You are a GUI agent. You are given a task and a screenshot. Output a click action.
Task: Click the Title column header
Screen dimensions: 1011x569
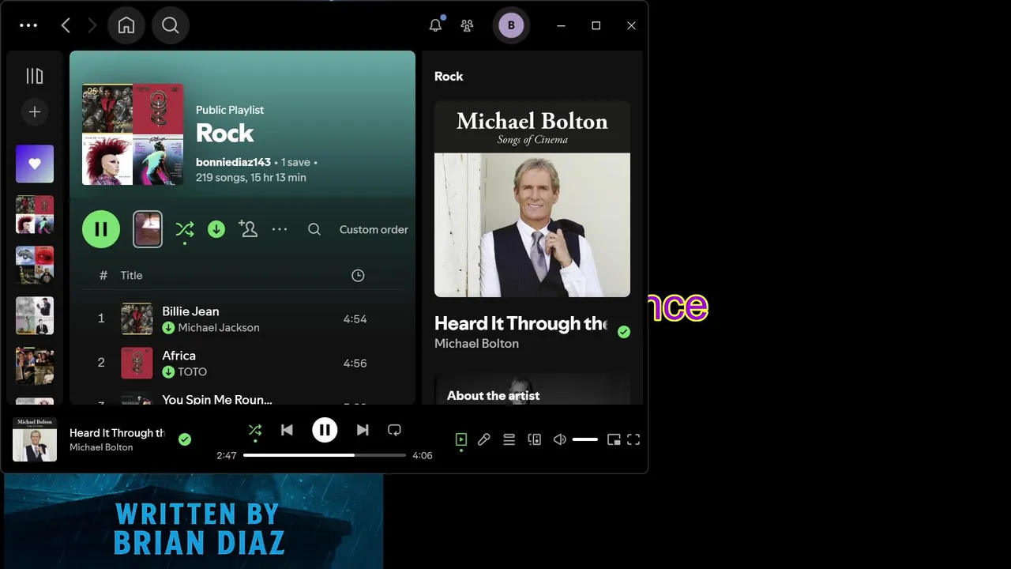[x=131, y=275]
